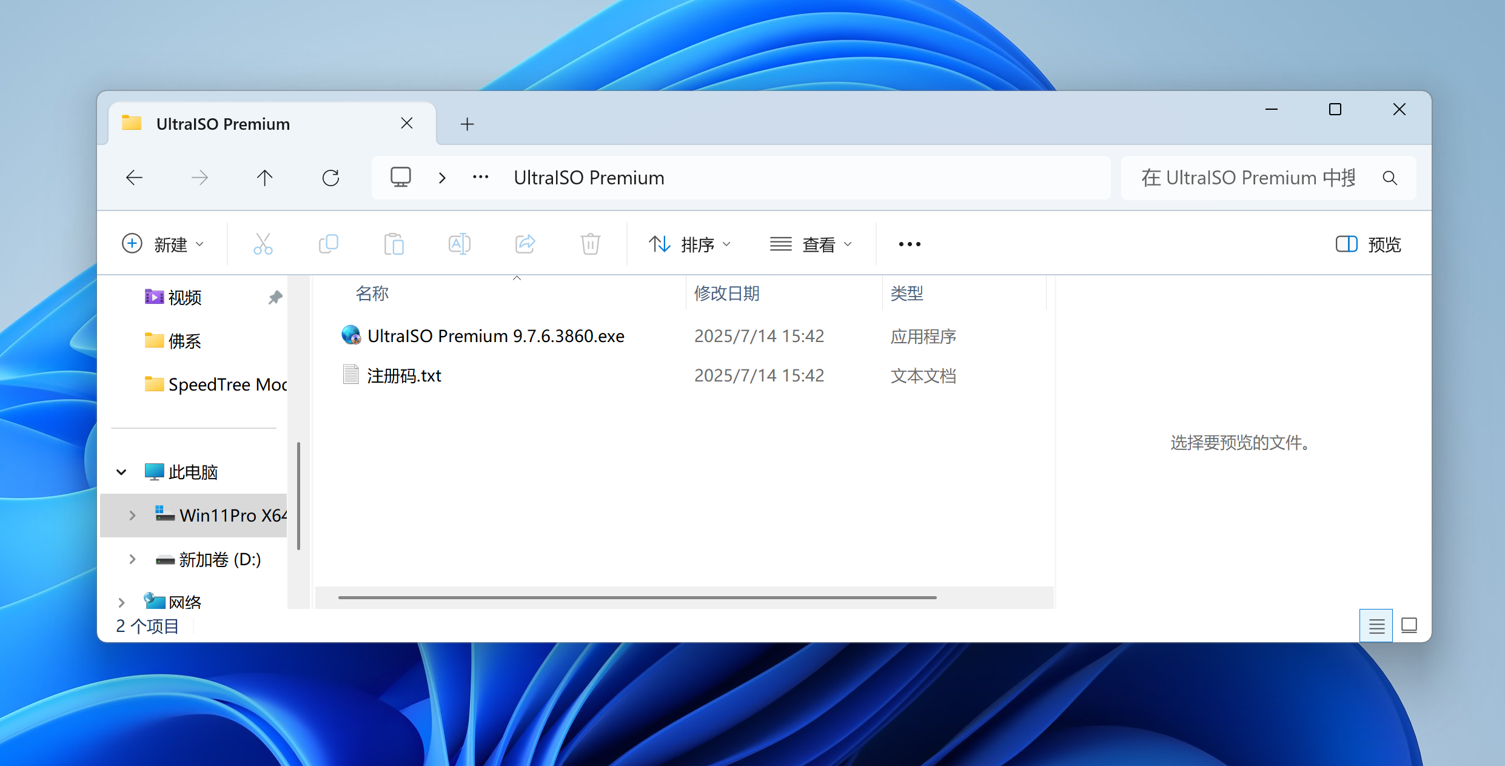Click the Delete trash can icon

(590, 244)
